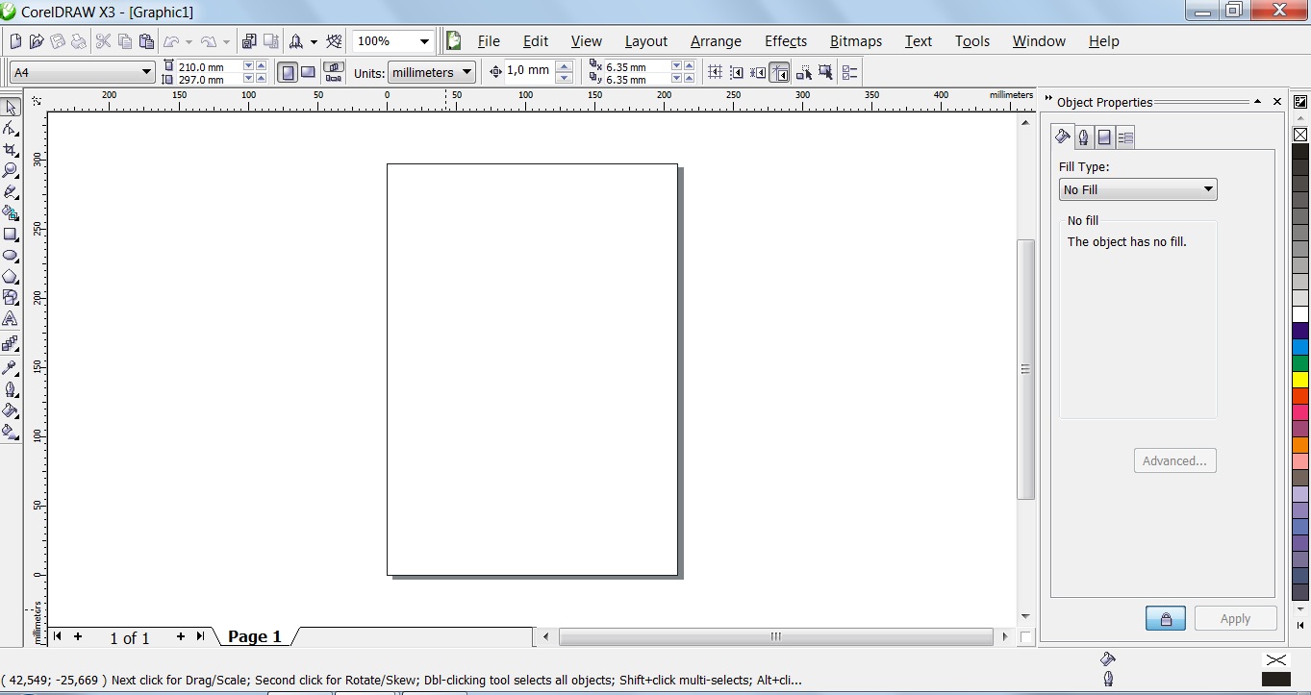Select the Polygon tool
The width and height of the screenshot is (1311, 695).
pos(11,276)
